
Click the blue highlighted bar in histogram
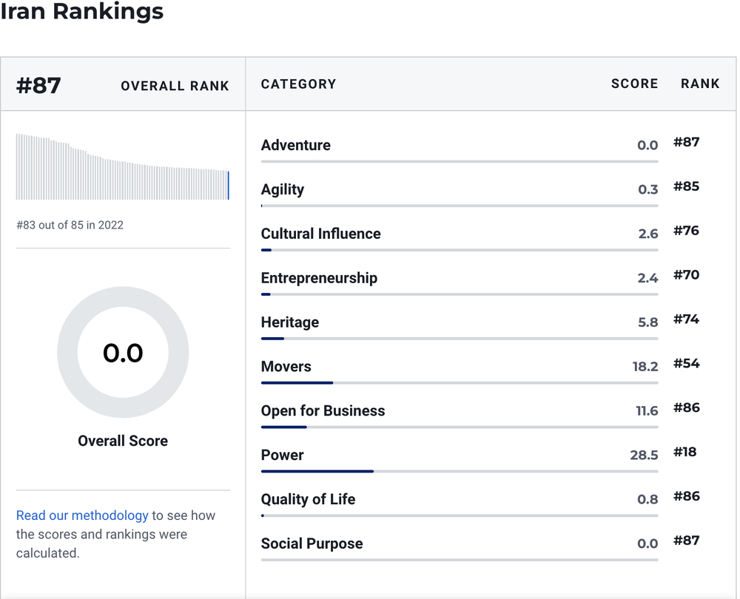coord(229,186)
